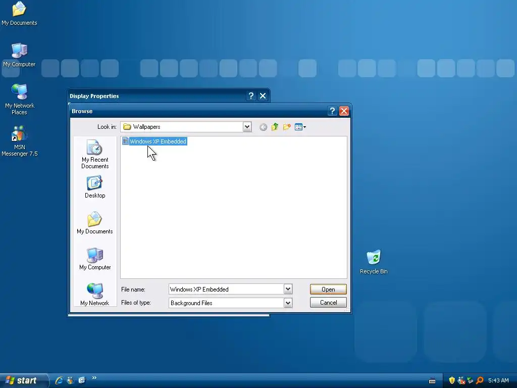Viewport: 517px width, 388px height.
Task: Click the File name input field
Action: pyautogui.click(x=227, y=289)
